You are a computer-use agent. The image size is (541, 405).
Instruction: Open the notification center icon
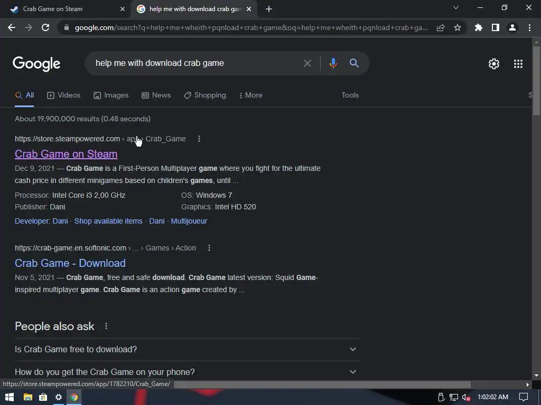coord(524,397)
